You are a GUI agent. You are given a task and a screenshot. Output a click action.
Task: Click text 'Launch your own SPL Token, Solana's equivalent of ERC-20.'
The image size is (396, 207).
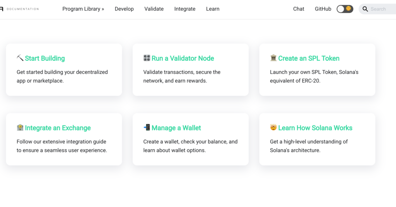[x=314, y=76]
